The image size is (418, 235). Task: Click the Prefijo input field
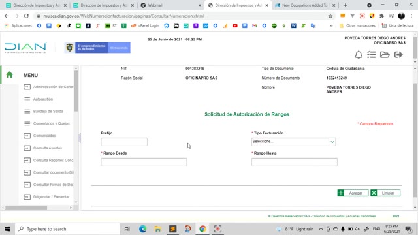[124, 142]
